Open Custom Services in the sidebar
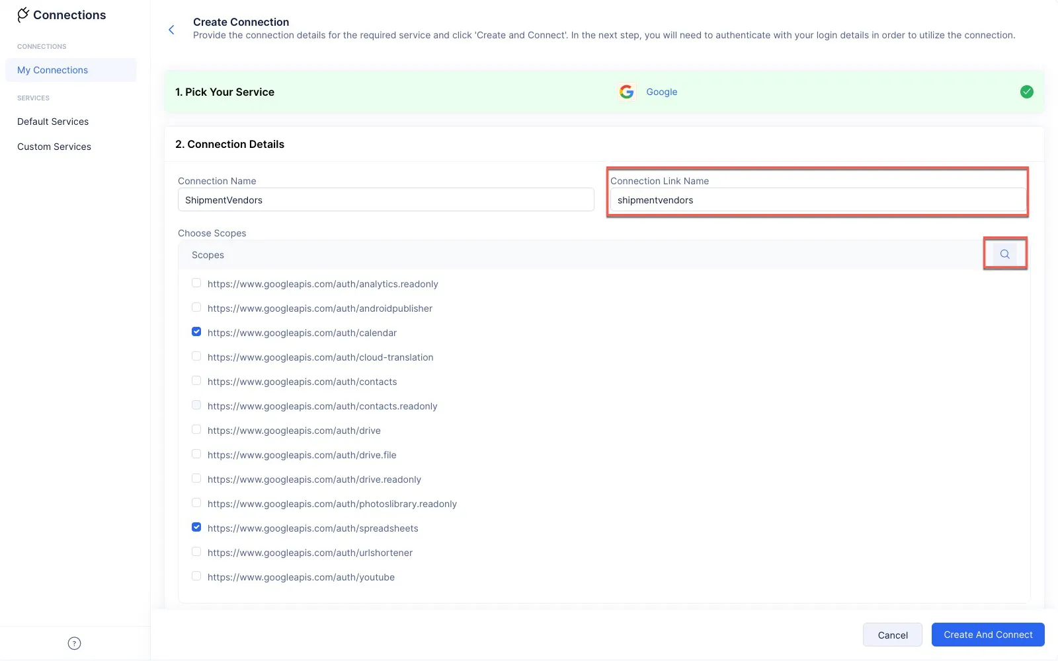 (54, 147)
